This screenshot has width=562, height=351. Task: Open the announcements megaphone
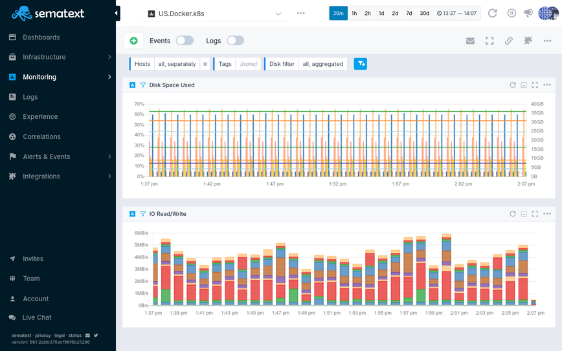click(x=528, y=13)
